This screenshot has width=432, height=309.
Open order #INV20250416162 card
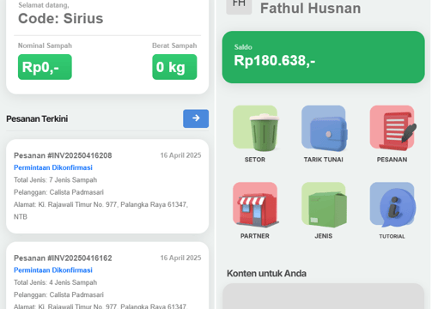(x=107, y=276)
